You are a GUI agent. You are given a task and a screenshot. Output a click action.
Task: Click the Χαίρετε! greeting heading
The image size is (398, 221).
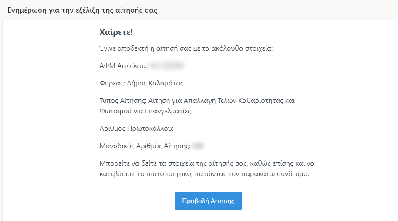(x=116, y=32)
